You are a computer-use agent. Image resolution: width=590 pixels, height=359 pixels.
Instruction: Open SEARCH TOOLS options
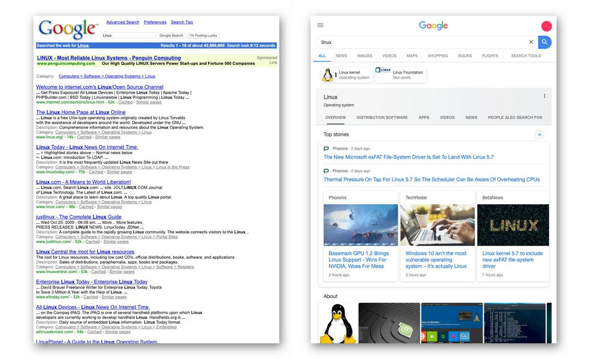tap(526, 56)
